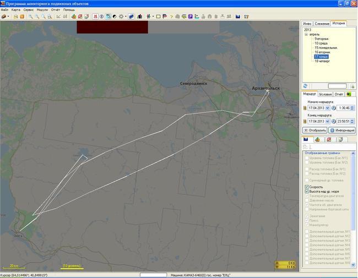Screen dimensions: 358x278
Task: Click the calendar icon next to route end date
Action: coord(305,121)
